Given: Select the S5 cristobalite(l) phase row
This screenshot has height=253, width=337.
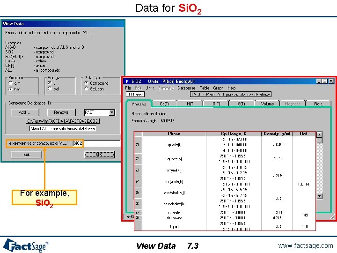Looking at the screenshot, I should pos(225,193).
